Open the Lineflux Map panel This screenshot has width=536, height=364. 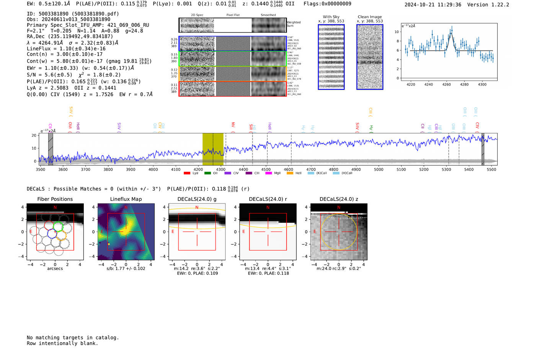click(x=126, y=231)
